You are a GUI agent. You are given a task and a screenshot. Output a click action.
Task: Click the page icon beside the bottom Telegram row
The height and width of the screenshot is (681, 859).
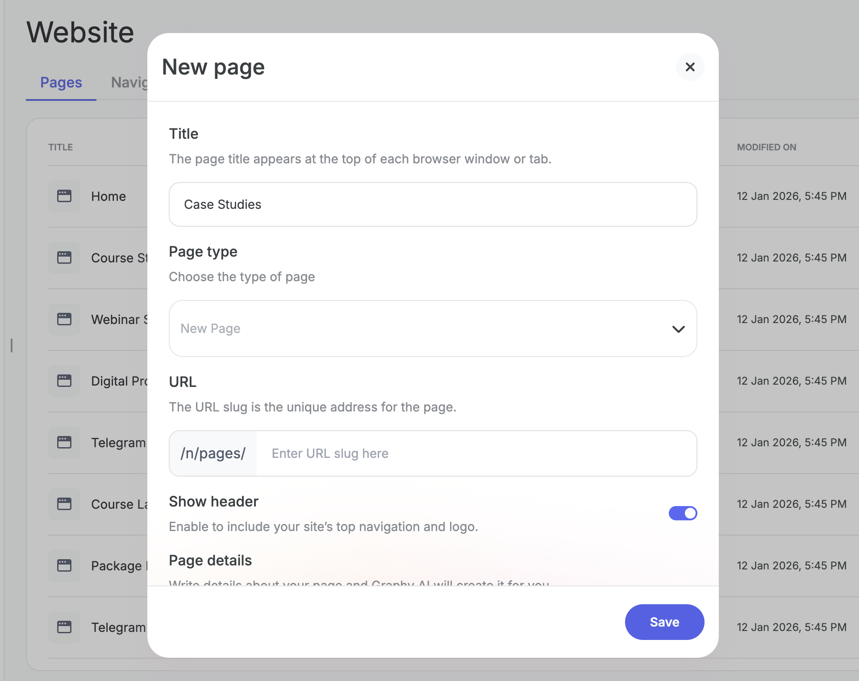point(64,627)
